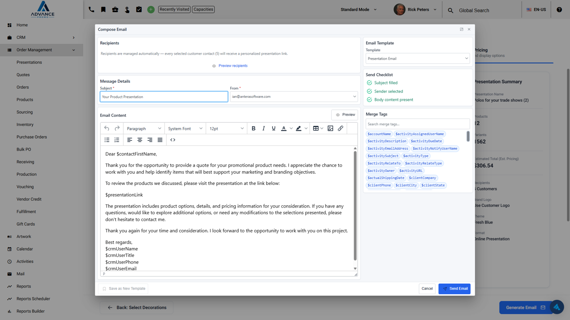Open the From sender dropdown
570x320 pixels.
tap(294, 96)
